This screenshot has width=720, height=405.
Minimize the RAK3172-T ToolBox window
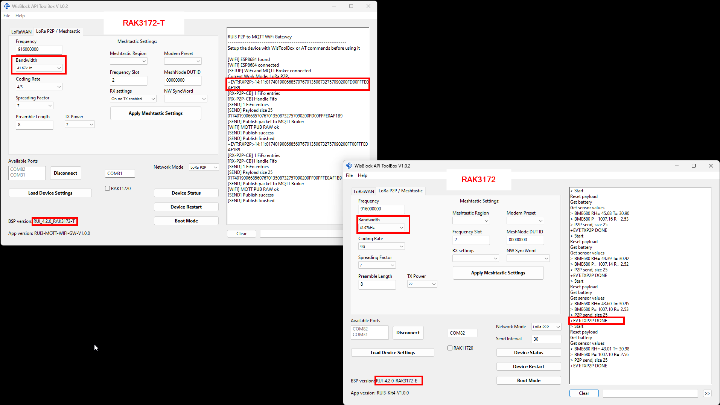(x=334, y=6)
